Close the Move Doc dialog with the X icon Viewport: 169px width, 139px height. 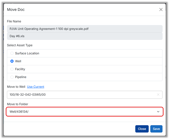[x=161, y=10]
